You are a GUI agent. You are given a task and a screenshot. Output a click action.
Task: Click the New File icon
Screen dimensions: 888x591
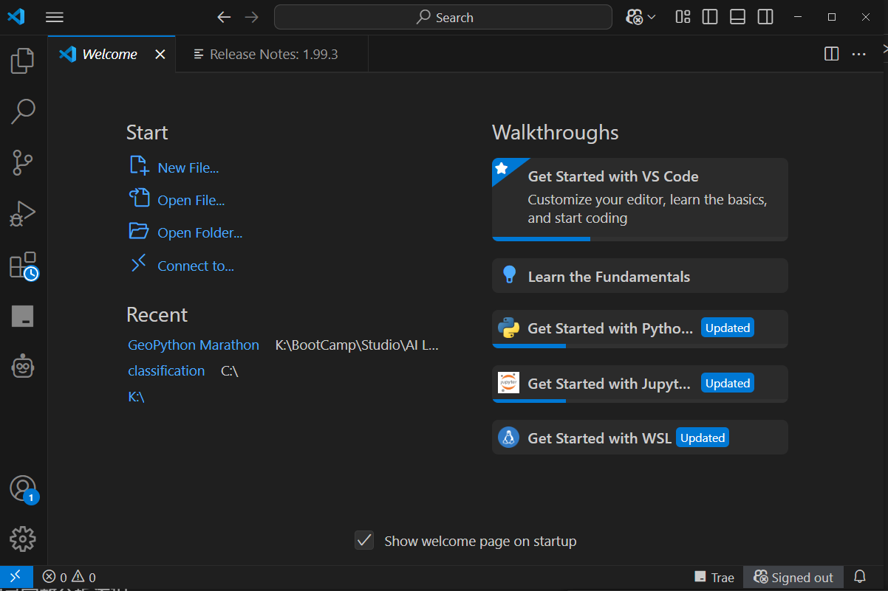coord(139,165)
